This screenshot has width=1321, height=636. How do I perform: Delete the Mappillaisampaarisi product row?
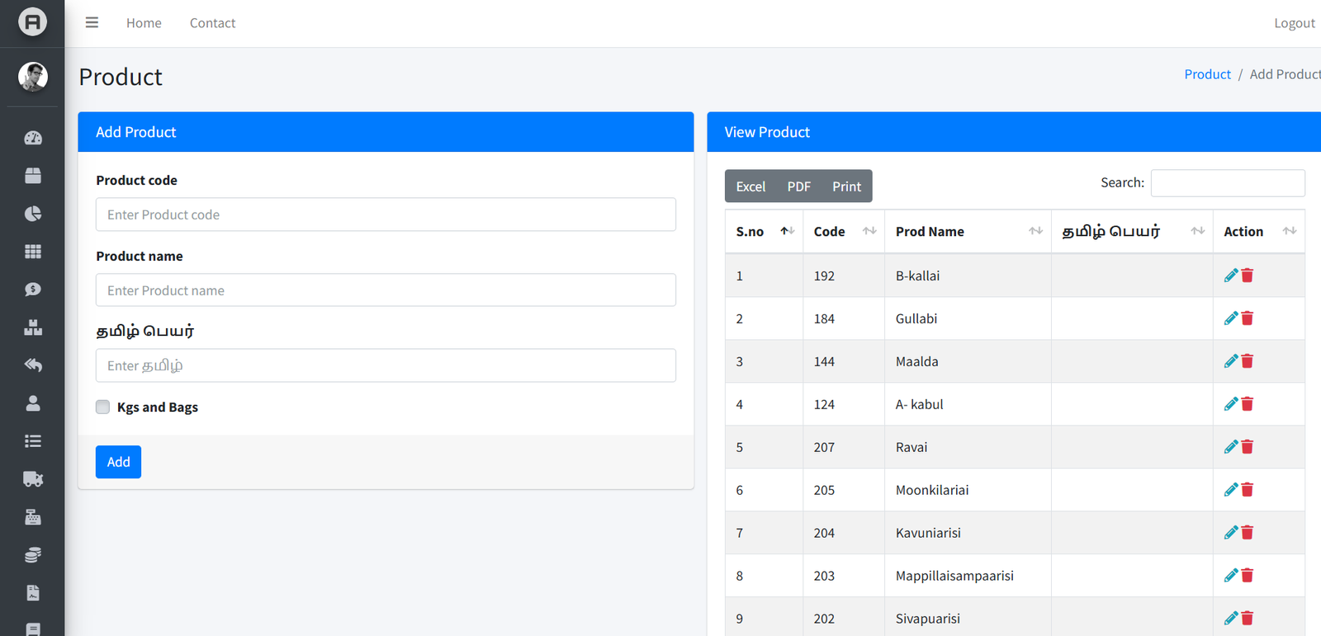1248,576
